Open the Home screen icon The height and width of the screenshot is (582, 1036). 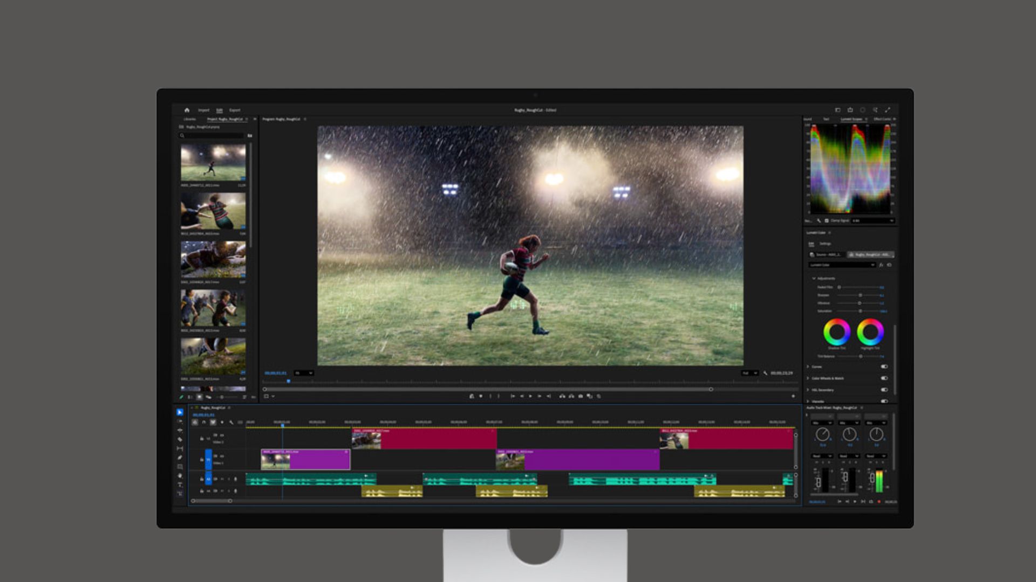(x=188, y=109)
